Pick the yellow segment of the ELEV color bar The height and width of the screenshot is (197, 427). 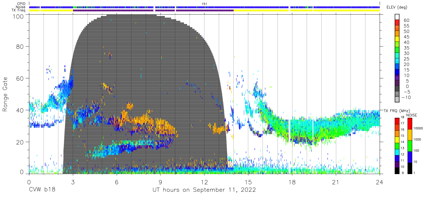[x=397, y=40]
